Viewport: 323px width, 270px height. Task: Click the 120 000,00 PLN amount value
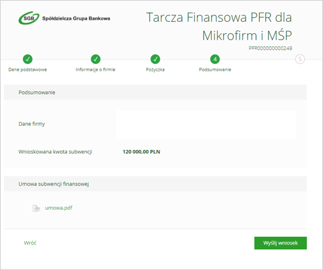tap(141, 152)
